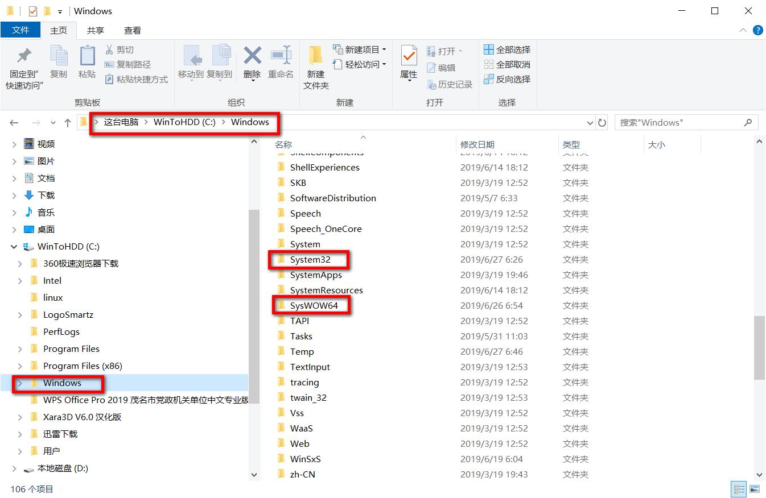Image resolution: width=766 pixels, height=498 pixels.
Task: Click the 新建文件夹 (New Folder) icon
Action: click(x=316, y=64)
